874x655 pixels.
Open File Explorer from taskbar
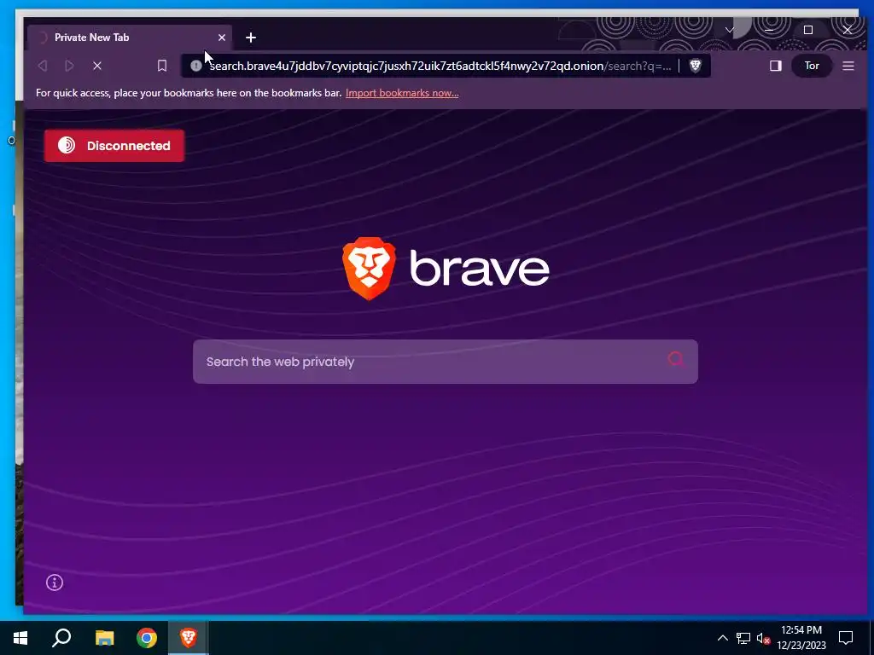point(104,638)
